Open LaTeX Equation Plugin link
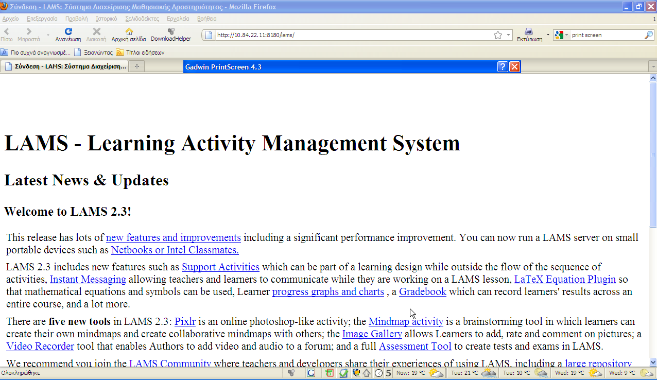The image size is (657, 380). pos(565,279)
